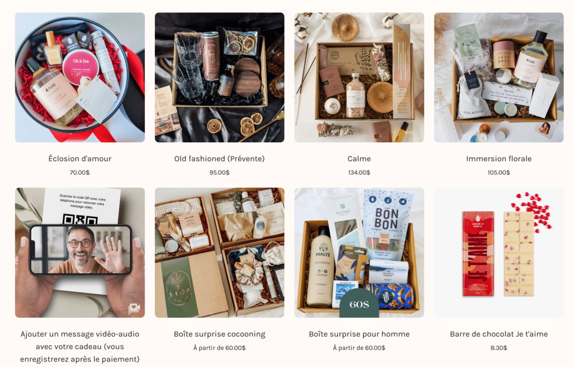The image size is (574, 367).
Task: Open the Boîte surprise pour homme image
Action: pos(359,252)
